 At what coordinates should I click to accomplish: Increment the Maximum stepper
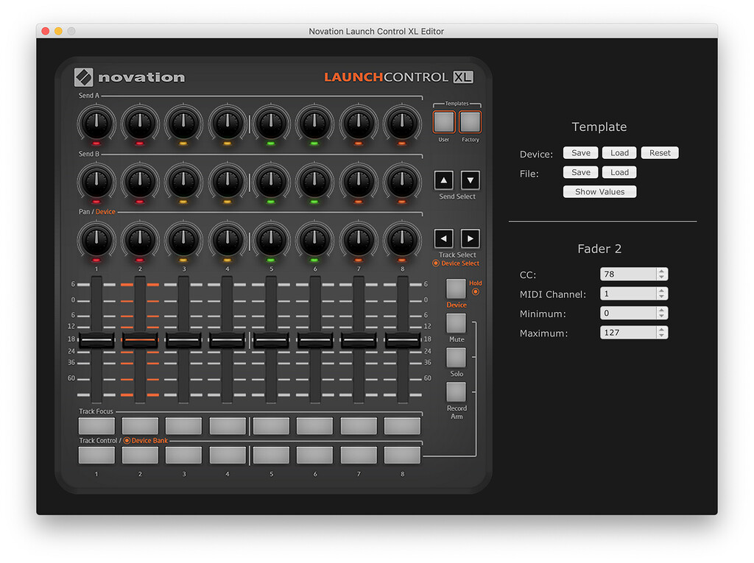[662, 330]
